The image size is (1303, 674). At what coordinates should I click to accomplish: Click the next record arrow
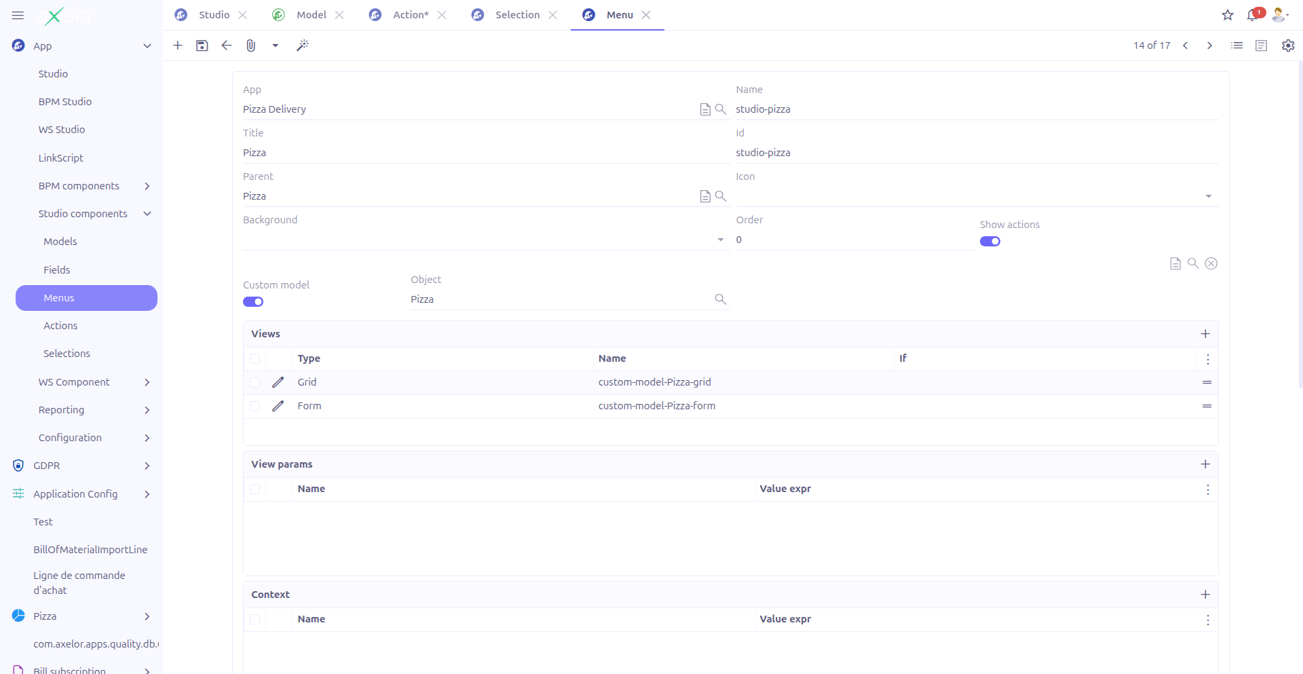[1209, 45]
